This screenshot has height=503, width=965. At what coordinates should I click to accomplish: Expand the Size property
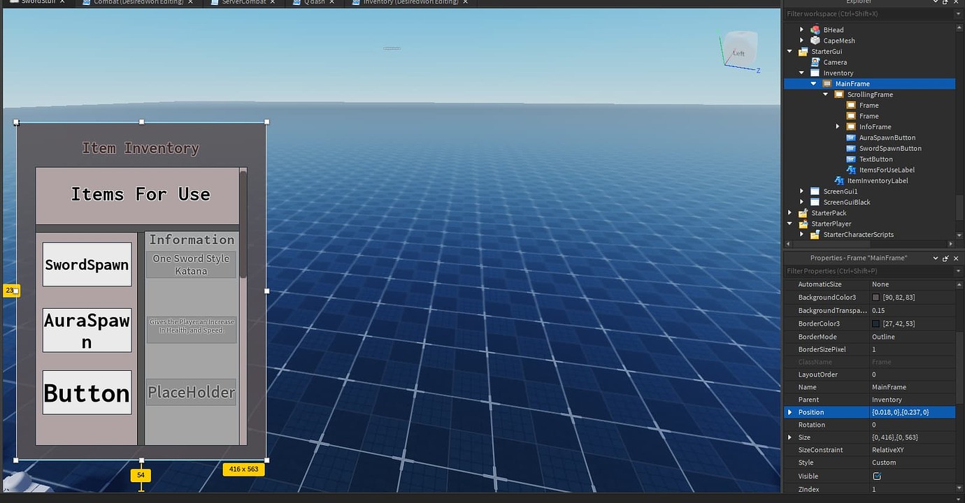pyautogui.click(x=790, y=437)
